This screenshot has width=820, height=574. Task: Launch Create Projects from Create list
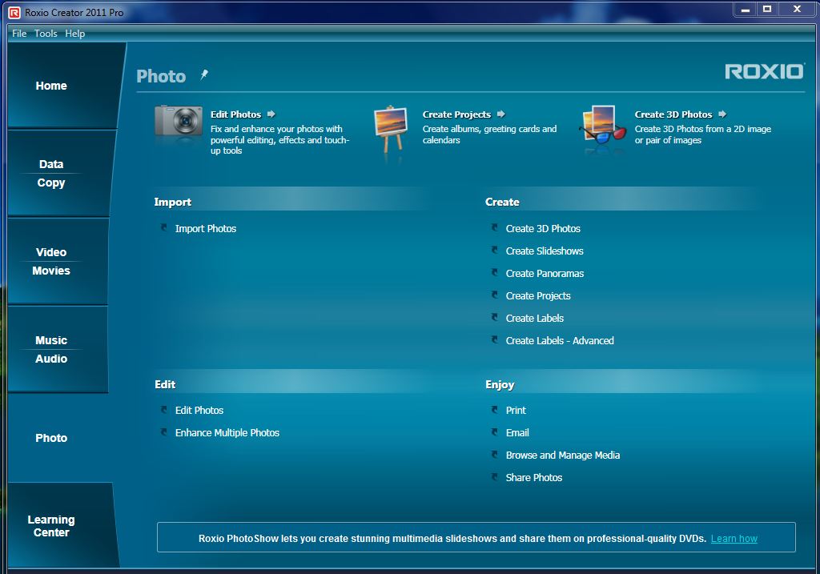[538, 296]
